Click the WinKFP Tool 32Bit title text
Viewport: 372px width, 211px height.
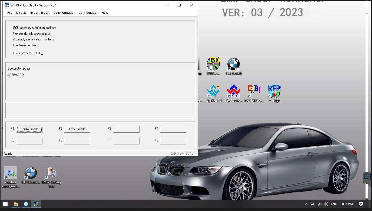click(x=34, y=5)
